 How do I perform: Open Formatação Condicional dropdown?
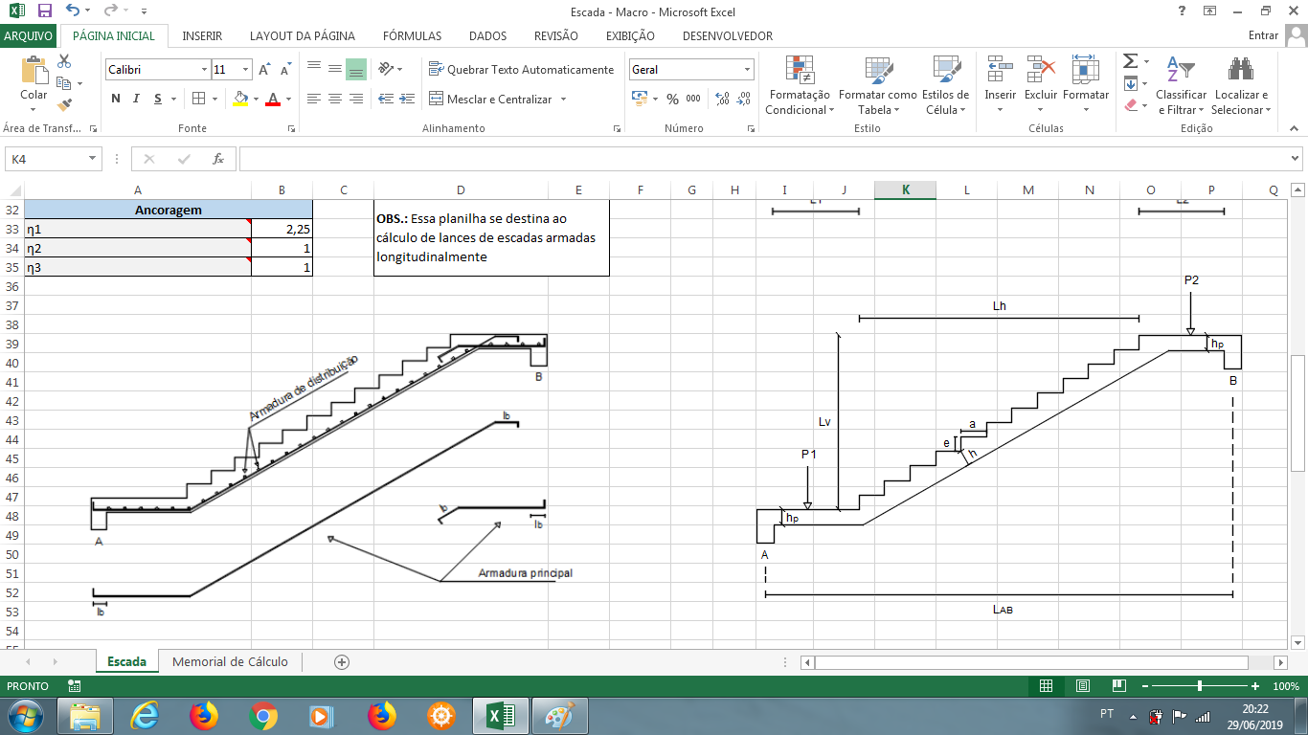[x=800, y=85]
